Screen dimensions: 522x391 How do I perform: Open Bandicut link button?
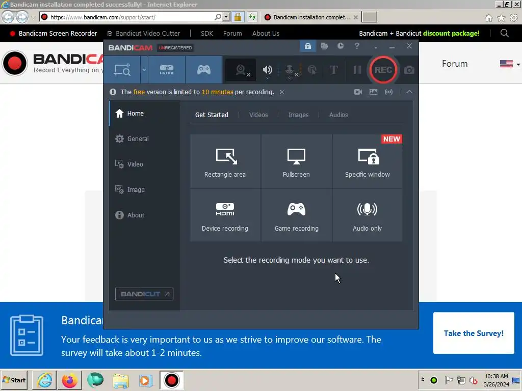coord(144,294)
